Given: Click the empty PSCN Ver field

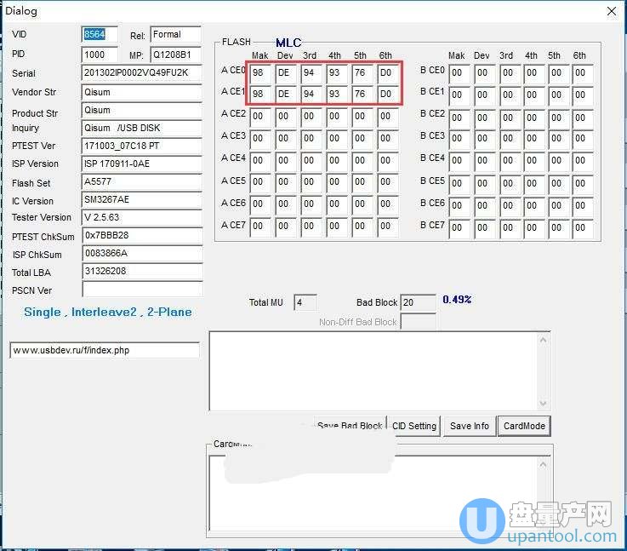Looking at the screenshot, I should (x=141, y=290).
